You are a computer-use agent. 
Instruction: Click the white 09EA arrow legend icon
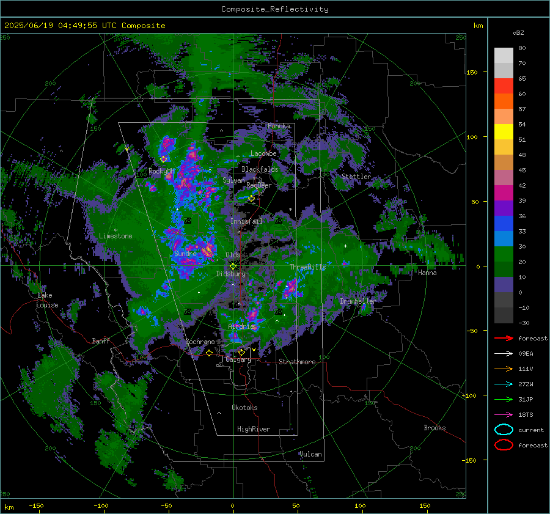click(x=504, y=354)
